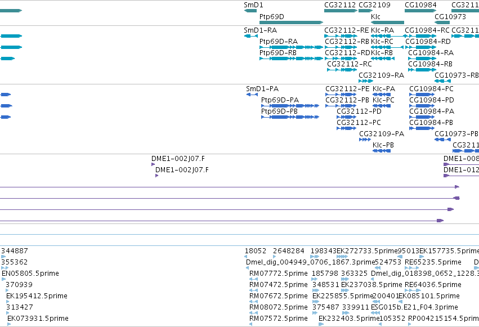Viewport: 479px width, 327px height.
Task: Open the Ptp69D-PA protein label
Action: pyautogui.click(x=280, y=100)
